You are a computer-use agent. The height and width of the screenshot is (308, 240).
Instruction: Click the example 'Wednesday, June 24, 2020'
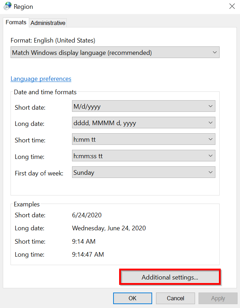tap(109, 228)
